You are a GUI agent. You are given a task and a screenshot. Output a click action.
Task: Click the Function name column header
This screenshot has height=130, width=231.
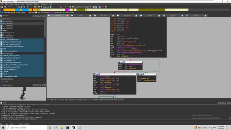pos(22,19)
